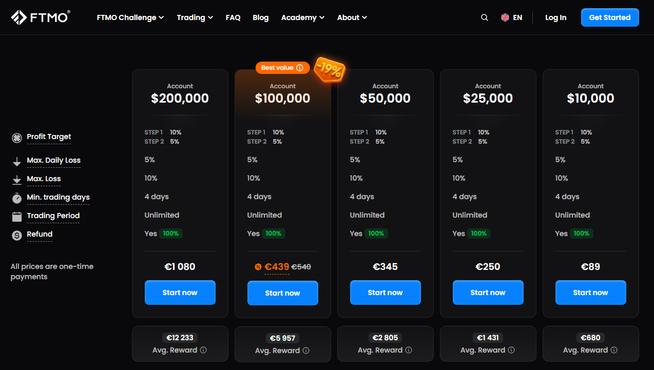Open the Blog menu item
This screenshot has height=370, width=654.
[x=260, y=17]
